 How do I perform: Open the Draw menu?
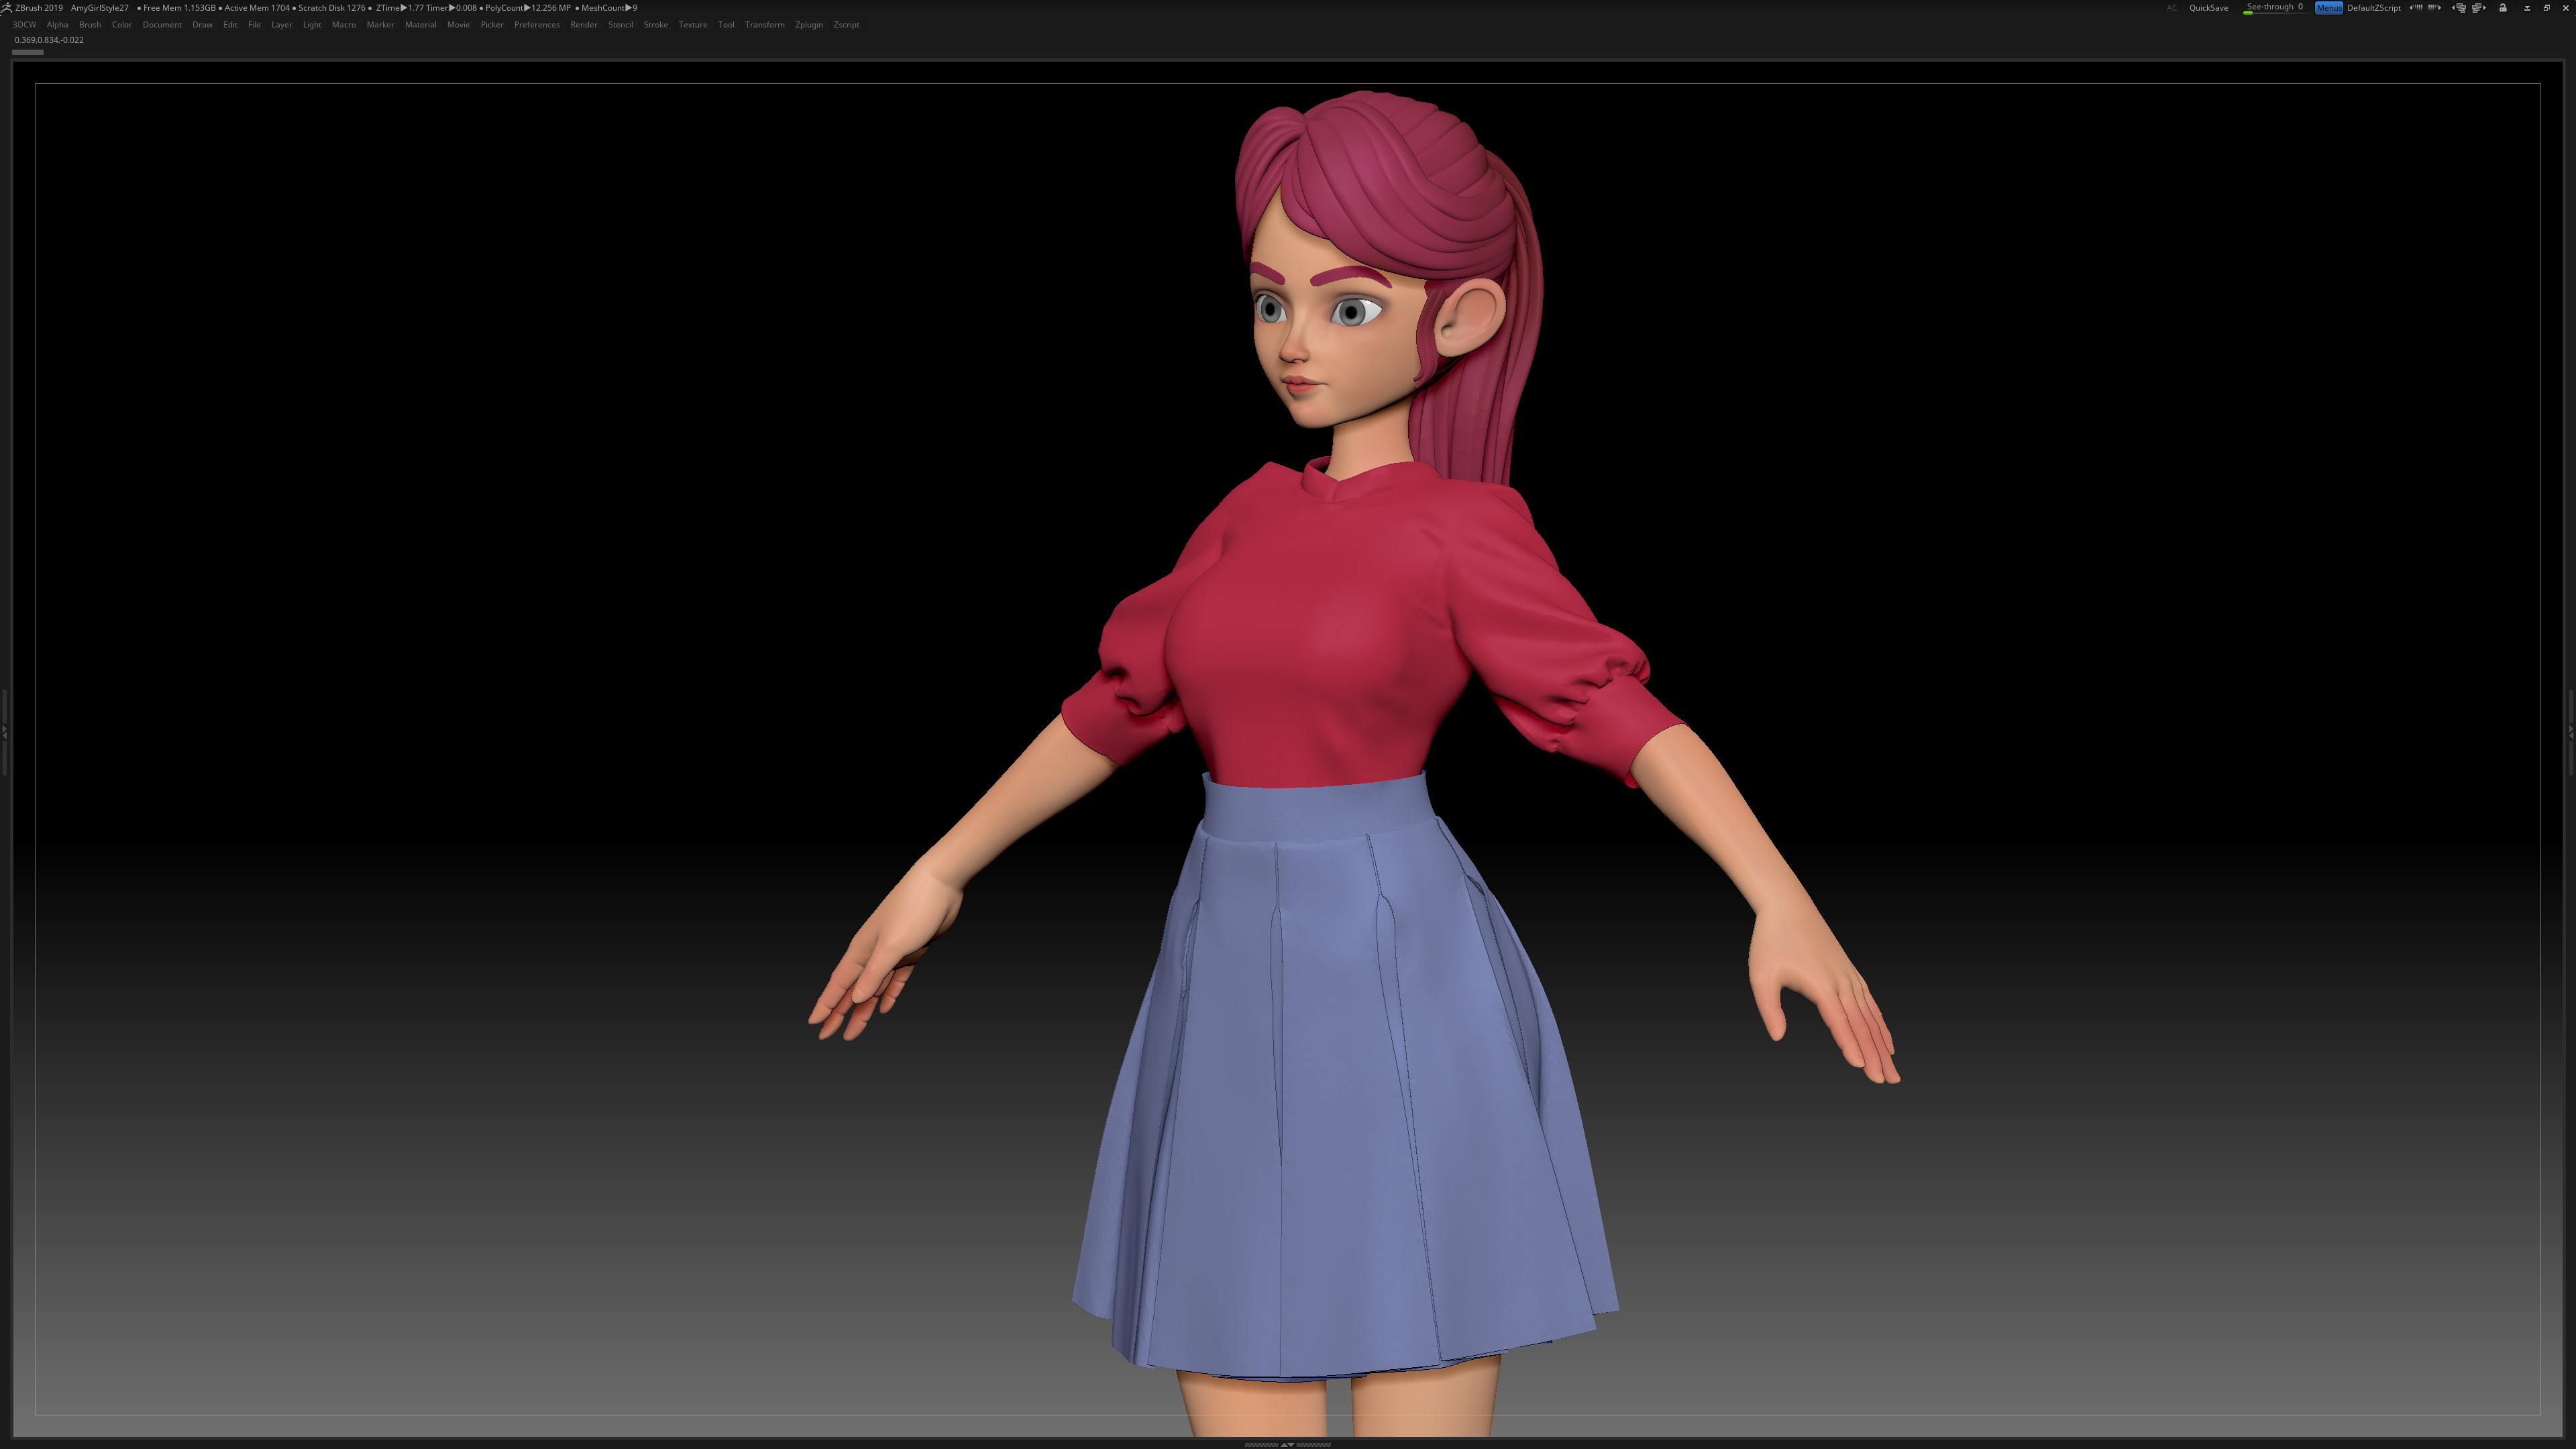pyautogui.click(x=202, y=25)
